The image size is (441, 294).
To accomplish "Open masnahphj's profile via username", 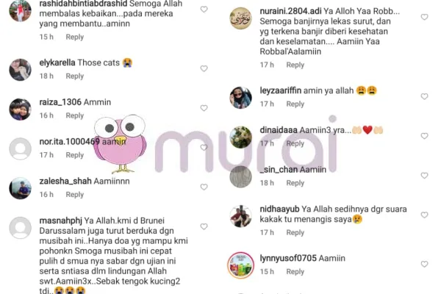I will tap(60, 220).
